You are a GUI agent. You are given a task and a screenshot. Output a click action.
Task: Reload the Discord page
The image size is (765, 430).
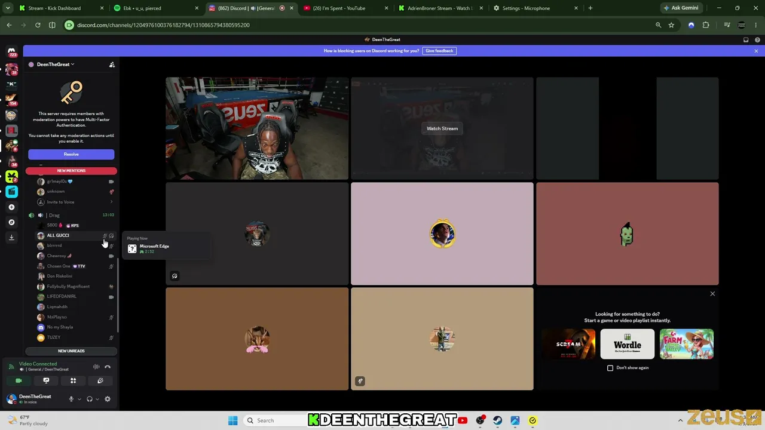pos(38,25)
